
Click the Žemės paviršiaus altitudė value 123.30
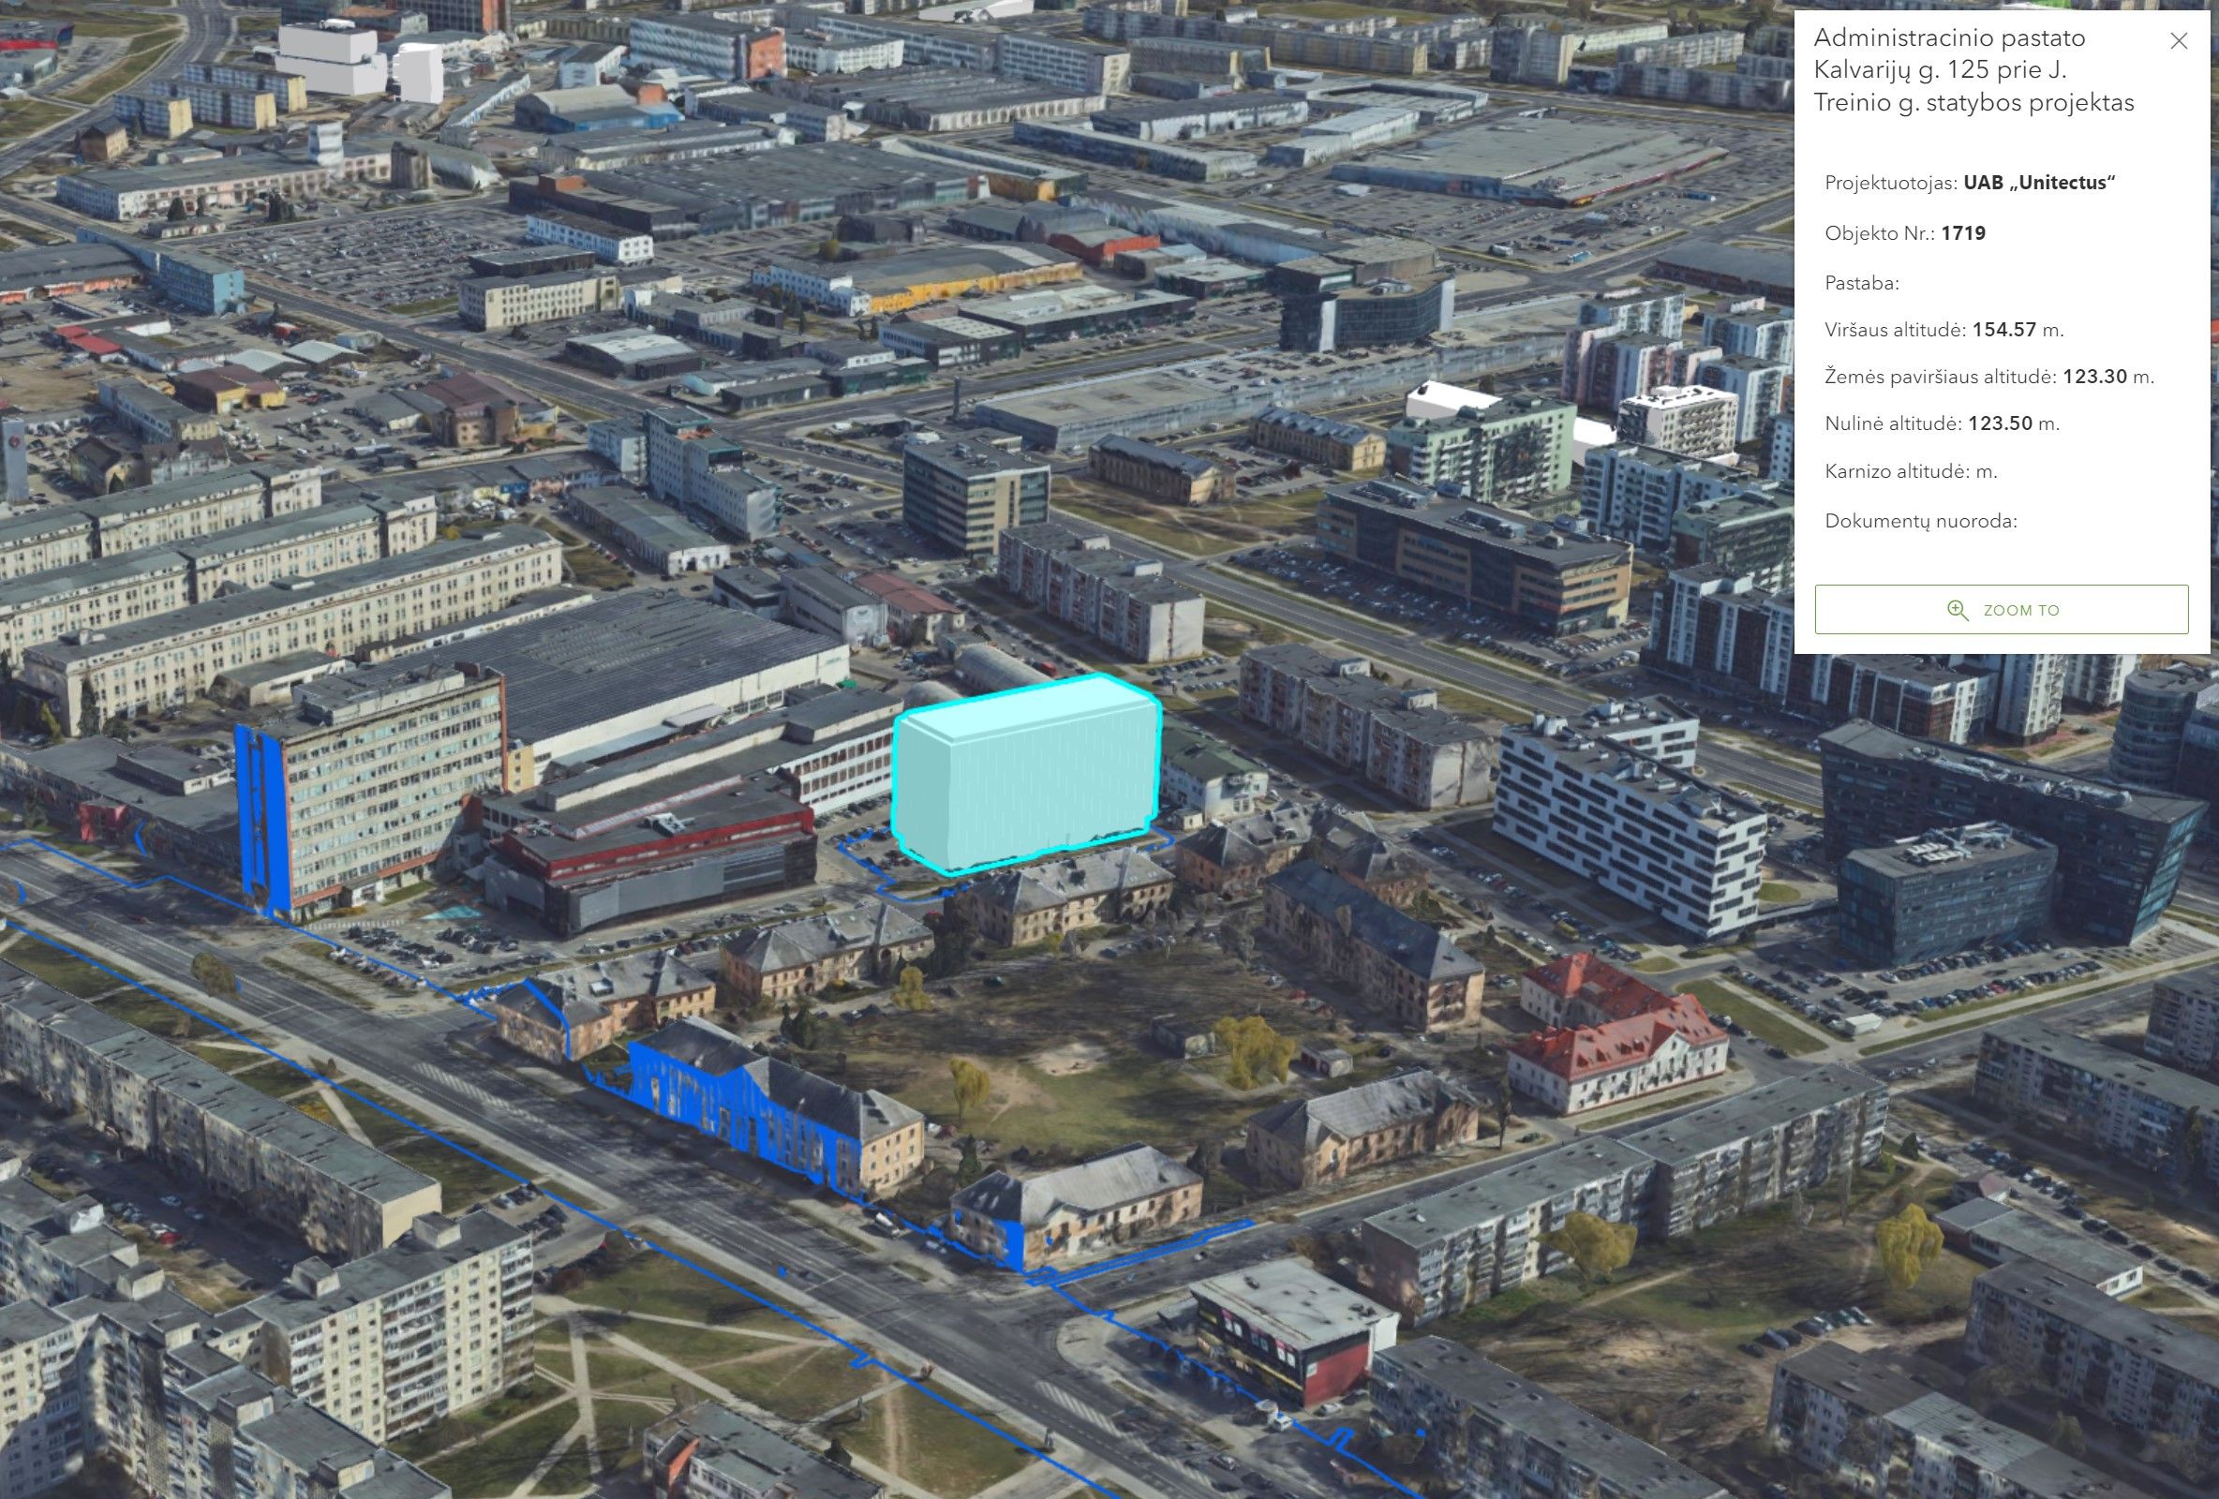tap(2094, 377)
